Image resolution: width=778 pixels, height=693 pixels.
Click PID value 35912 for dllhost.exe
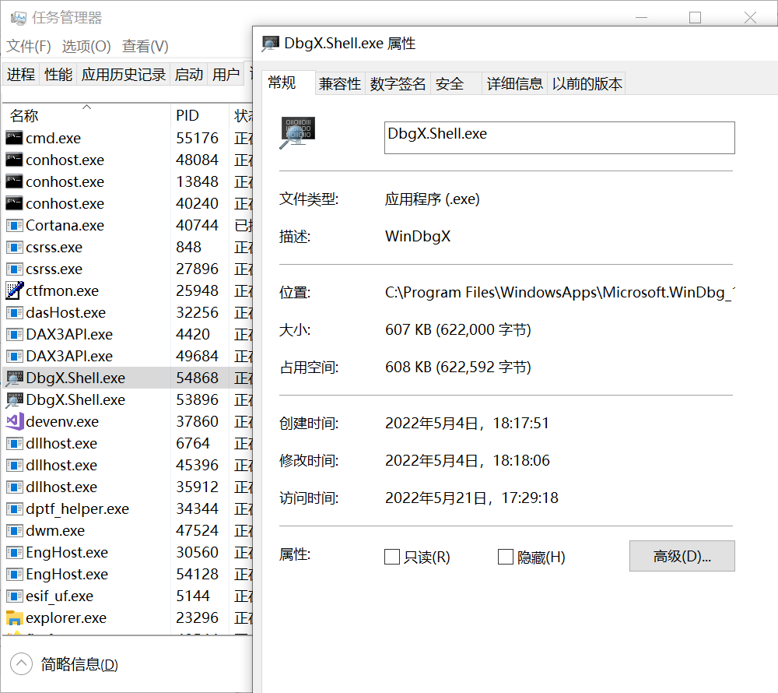coord(197,487)
